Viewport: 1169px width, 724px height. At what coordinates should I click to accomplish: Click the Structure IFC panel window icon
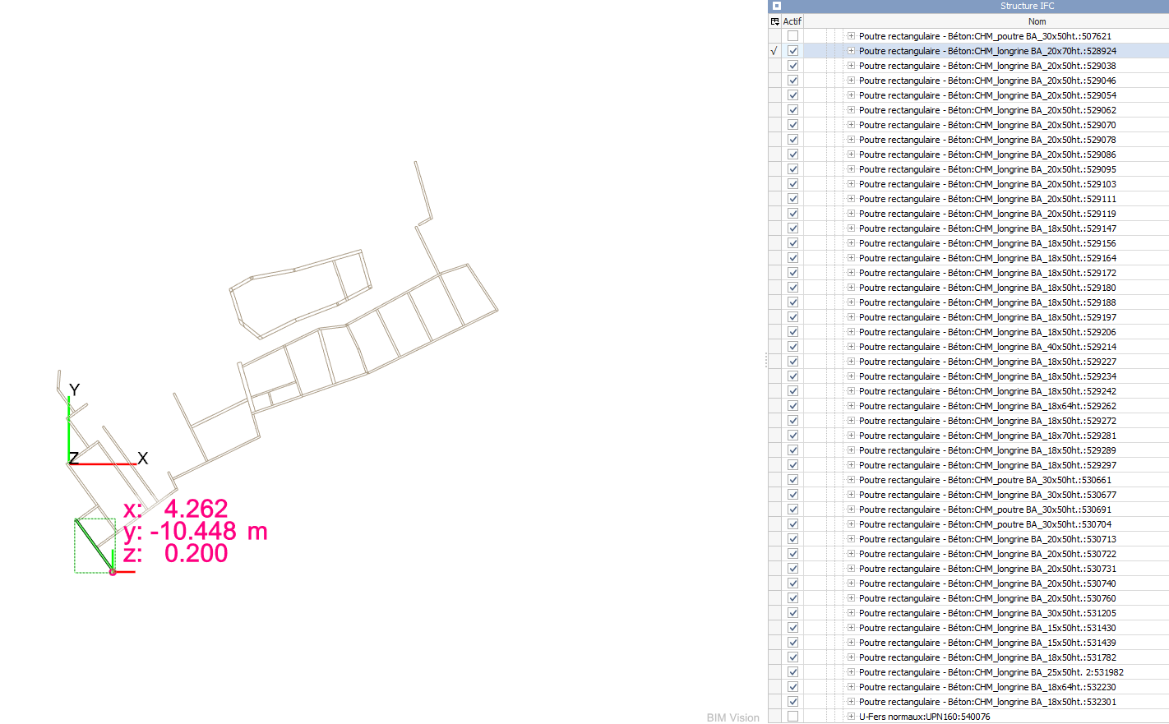(x=776, y=6)
